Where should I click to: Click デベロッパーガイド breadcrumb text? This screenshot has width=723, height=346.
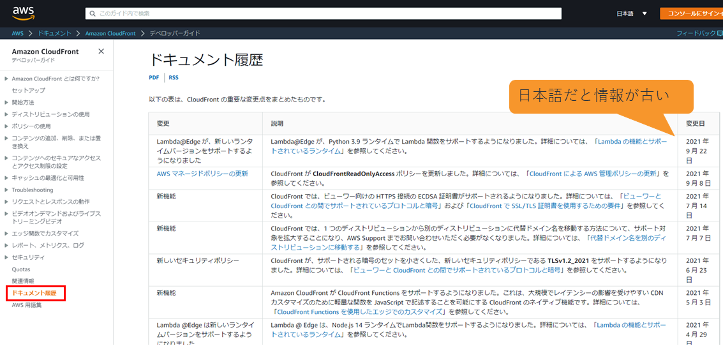pos(175,33)
